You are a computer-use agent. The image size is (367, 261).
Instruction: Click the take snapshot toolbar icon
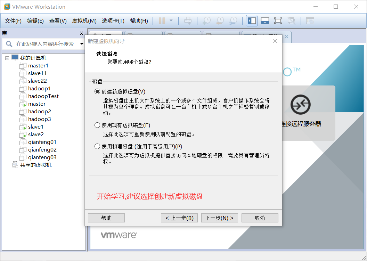tap(206, 21)
